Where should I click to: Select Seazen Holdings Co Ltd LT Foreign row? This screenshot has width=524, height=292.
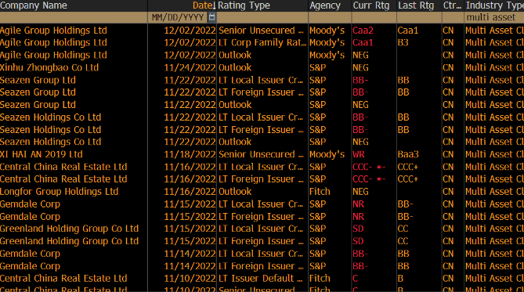(x=262, y=130)
